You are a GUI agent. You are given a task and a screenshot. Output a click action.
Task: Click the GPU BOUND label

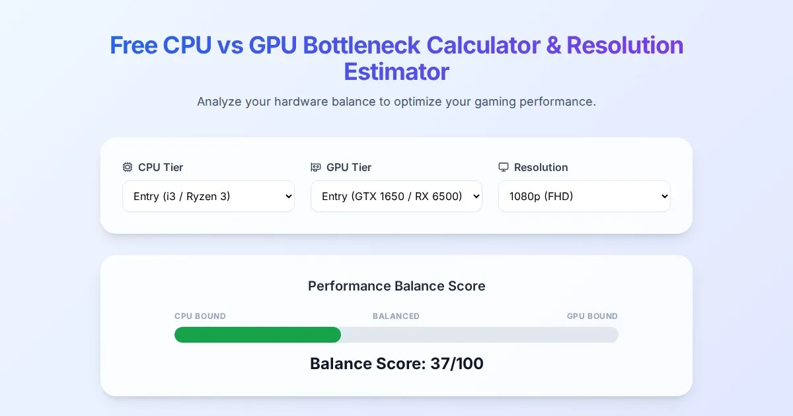coord(592,316)
